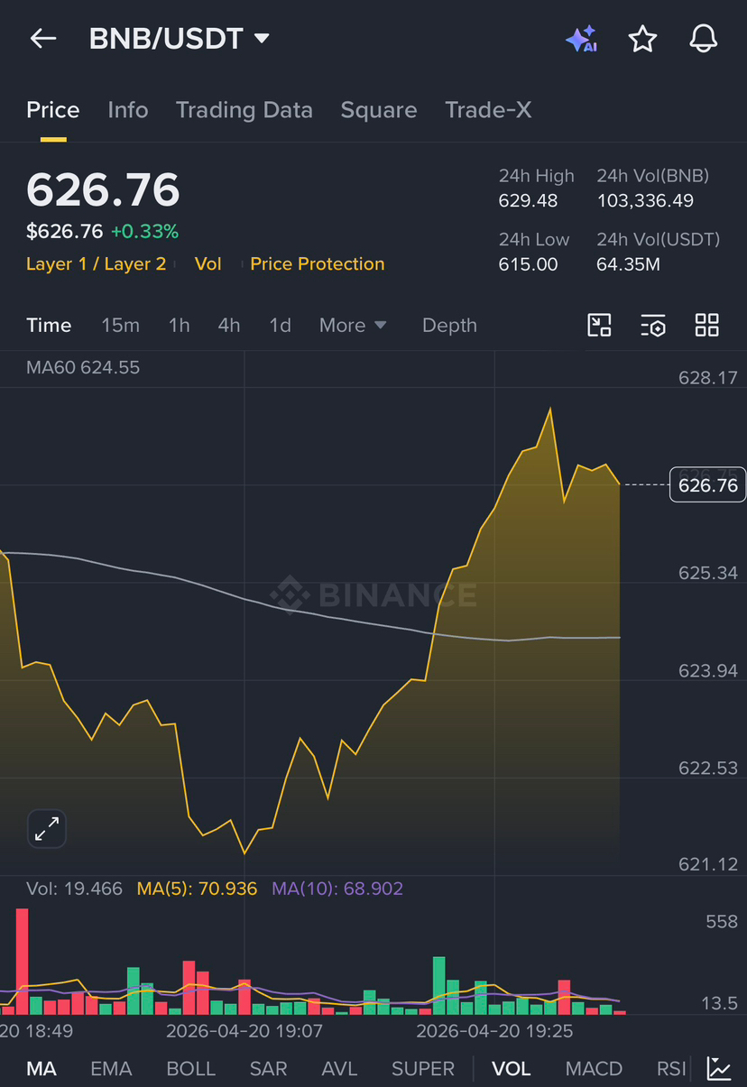This screenshot has height=1087, width=747.
Task: Switch to the Info tab
Action: point(128,110)
